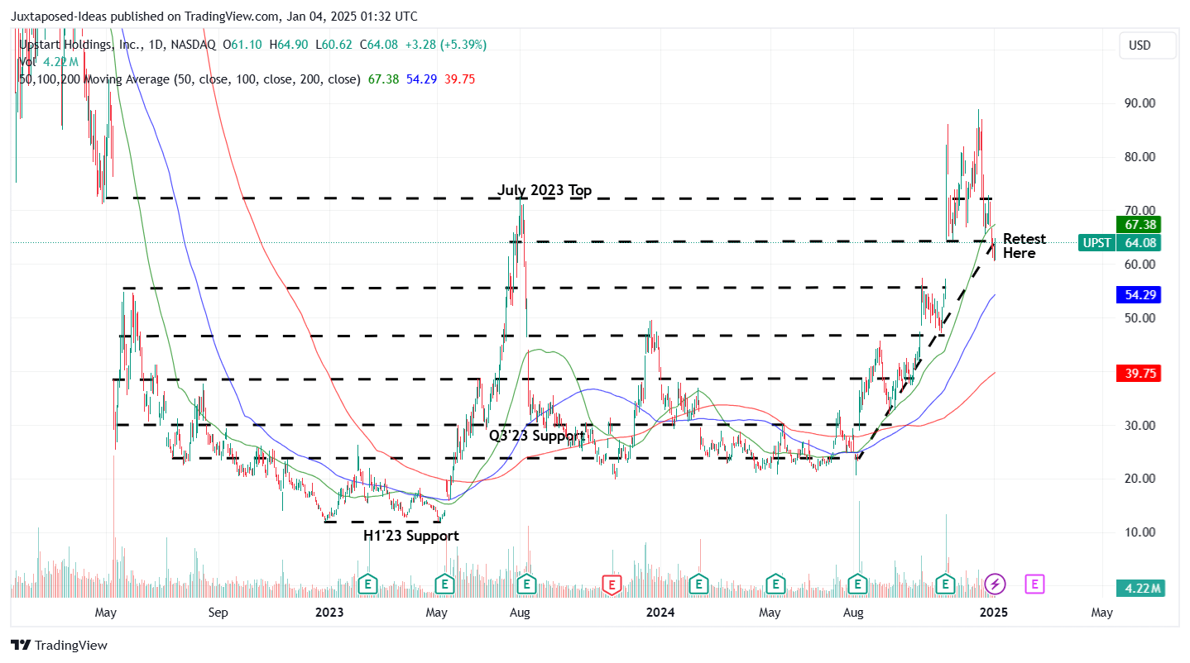Open the USD currency selector

[1147, 45]
